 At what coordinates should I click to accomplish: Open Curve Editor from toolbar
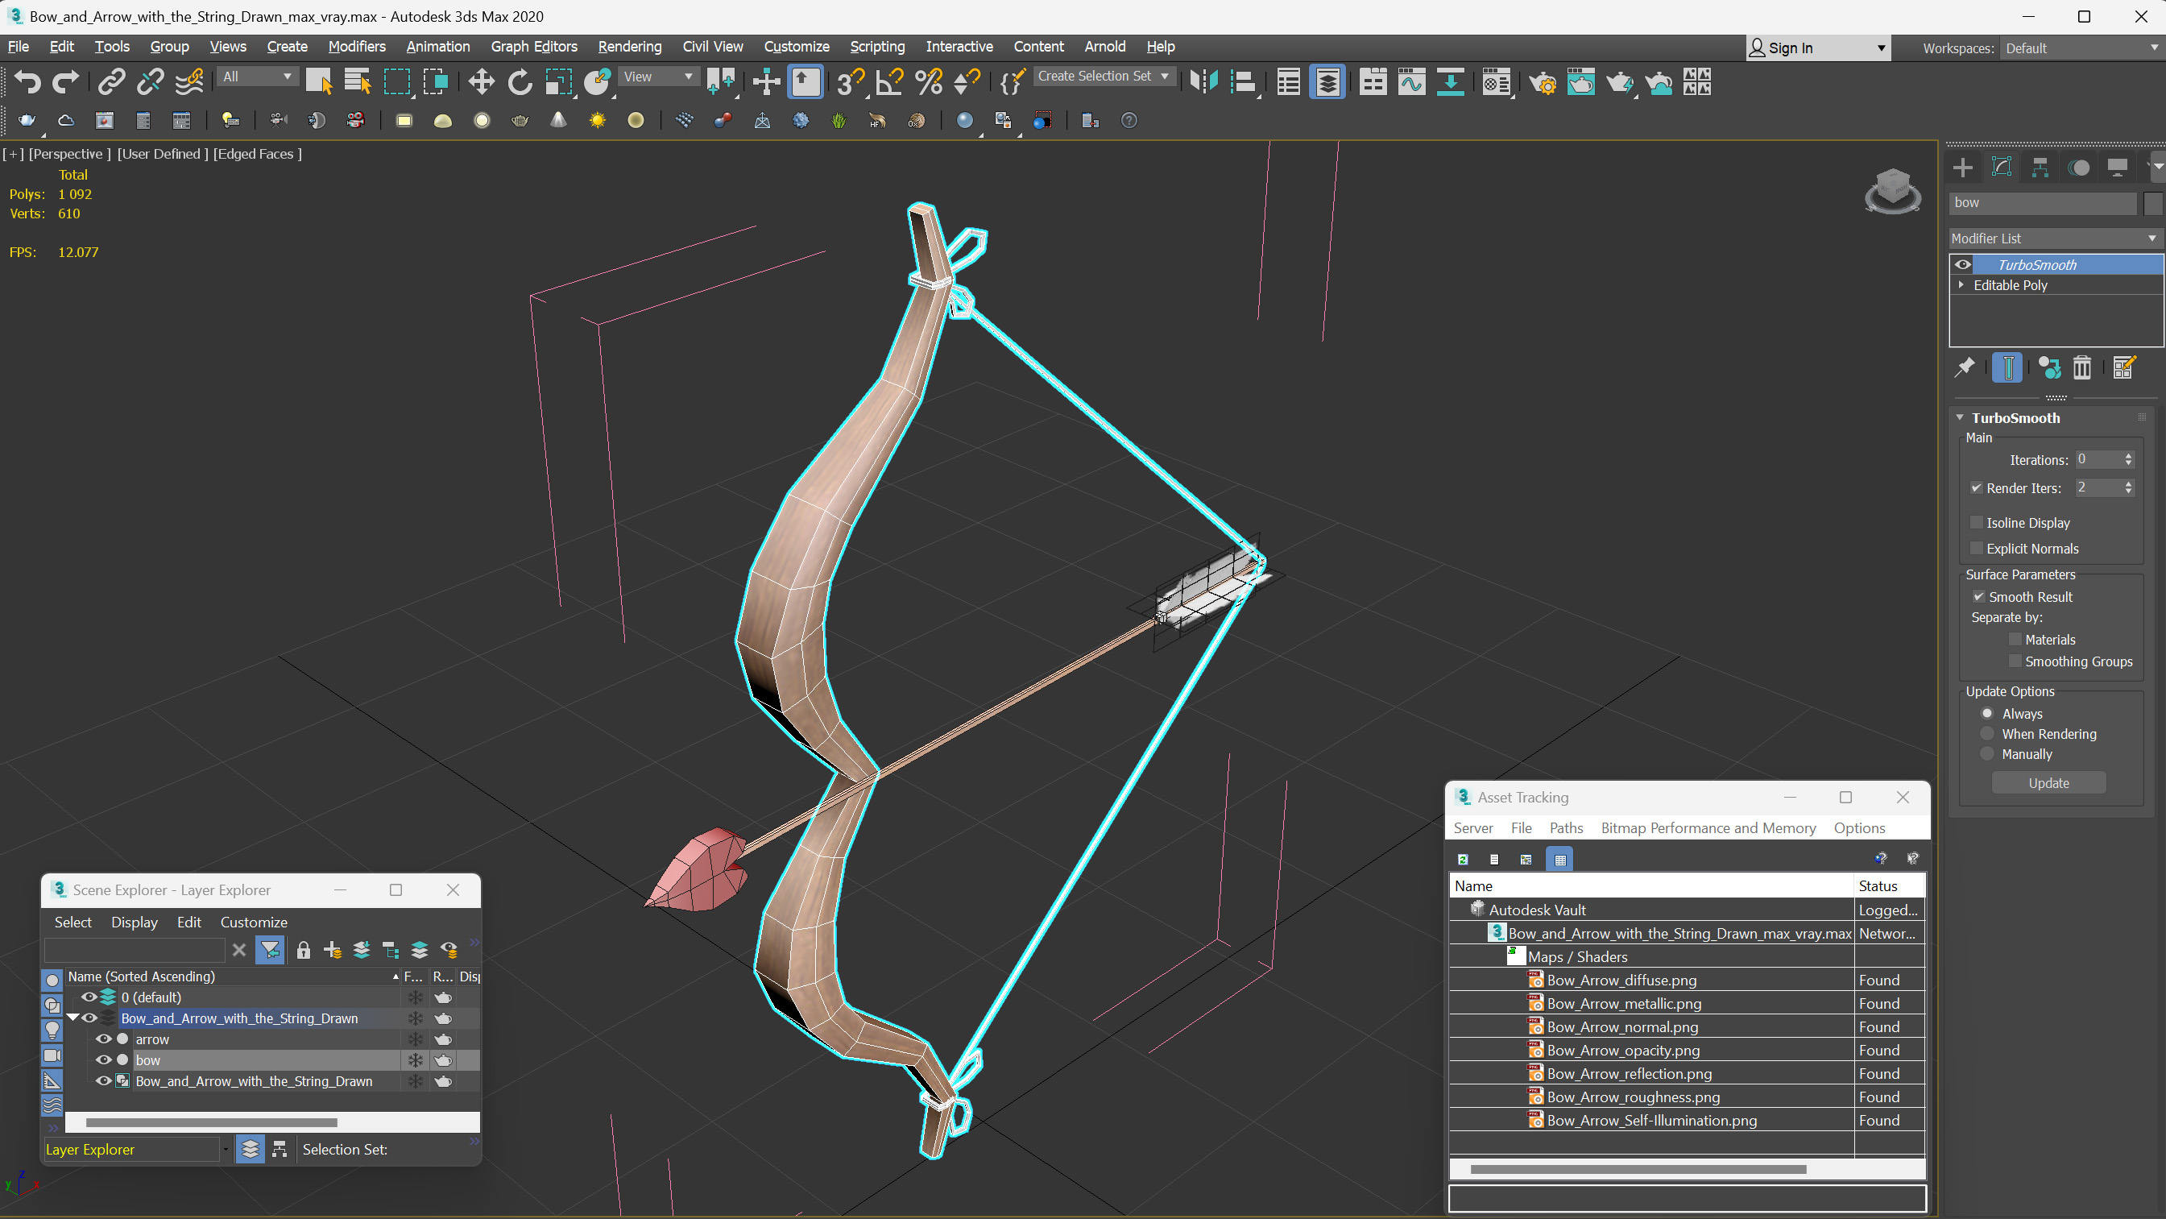[x=1412, y=81]
